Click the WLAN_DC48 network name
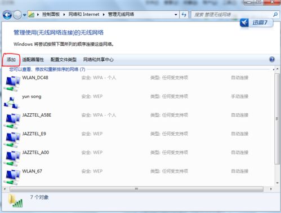The image size is (281, 213). coord(35,78)
